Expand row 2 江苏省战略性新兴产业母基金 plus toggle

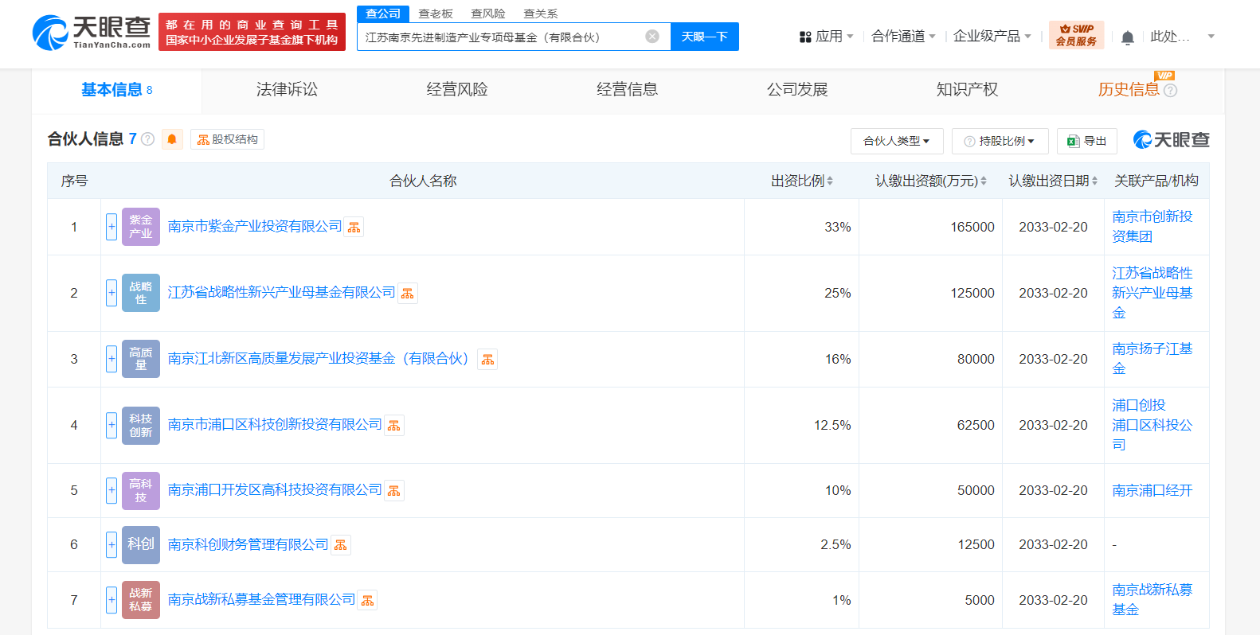[112, 293]
